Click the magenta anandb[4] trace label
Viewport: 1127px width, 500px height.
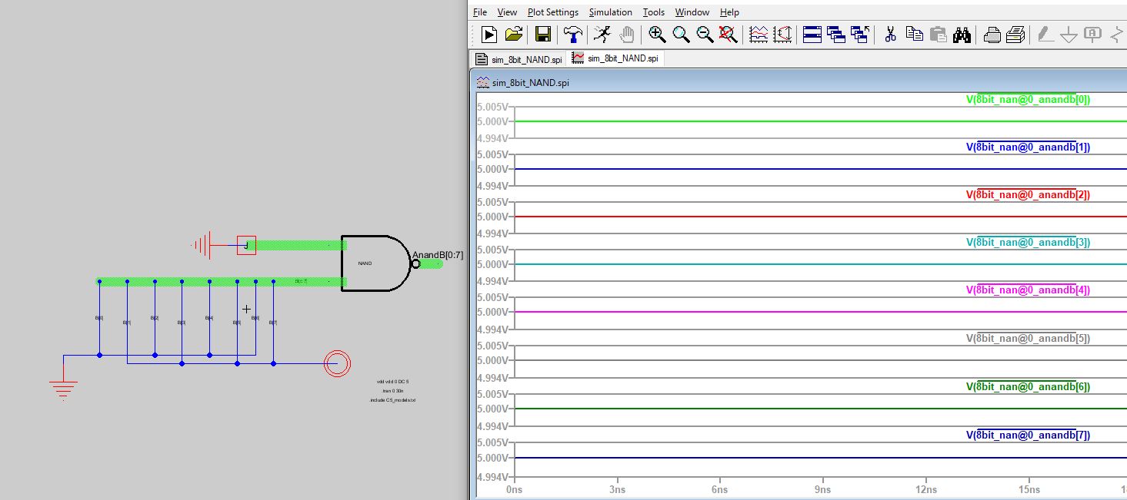pos(1028,290)
